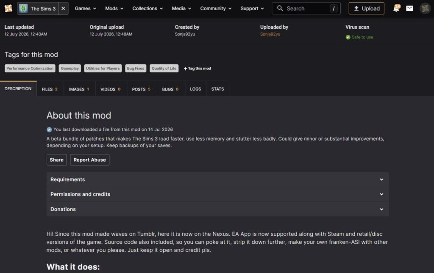Screen dimensions: 434x273
Task: Click the Upload button
Action: click(367, 8)
